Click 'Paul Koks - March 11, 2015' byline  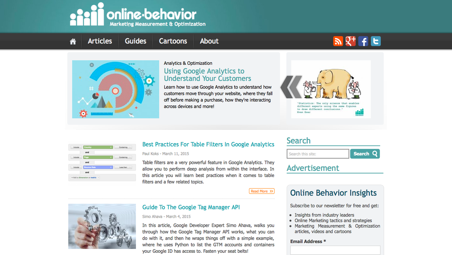click(x=166, y=154)
